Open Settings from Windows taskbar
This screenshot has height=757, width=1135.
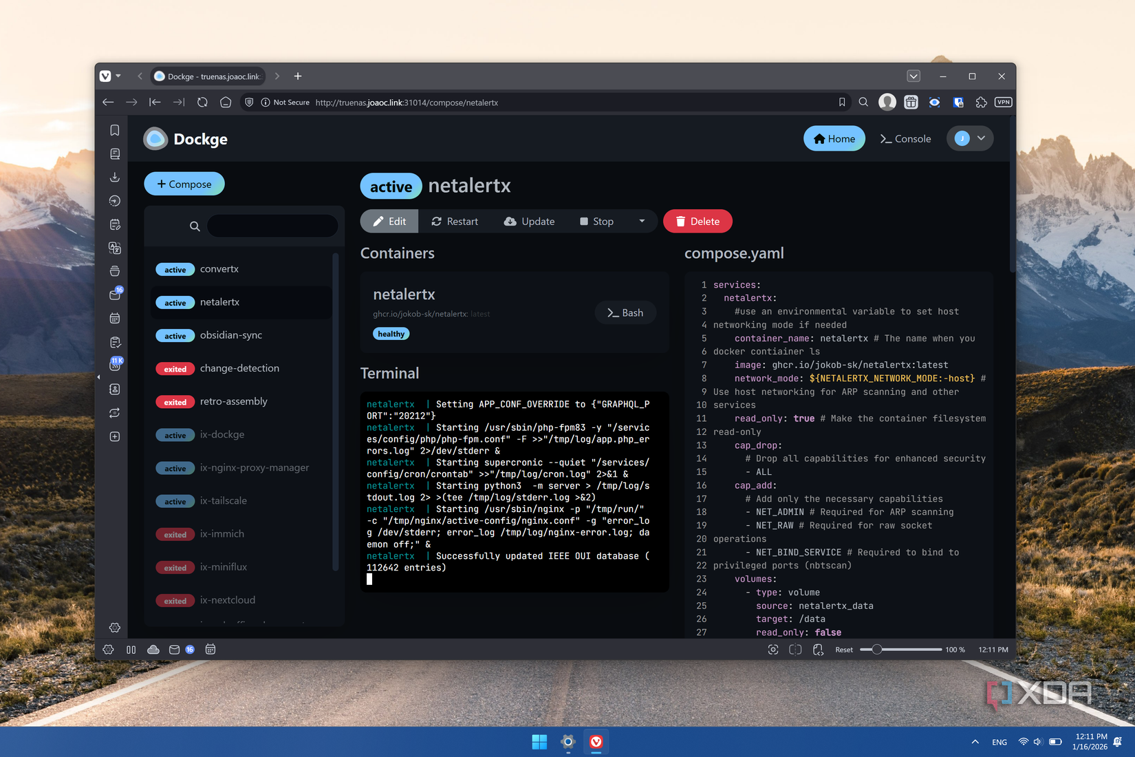coord(567,742)
